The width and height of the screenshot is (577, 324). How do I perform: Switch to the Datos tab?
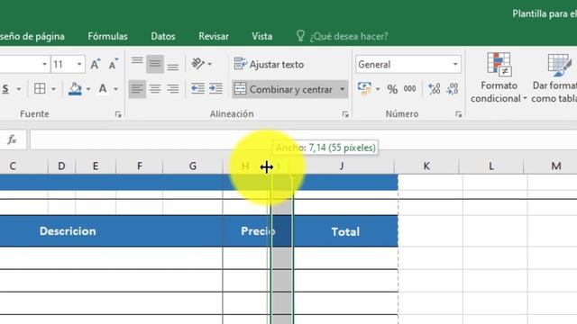(x=163, y=36)
